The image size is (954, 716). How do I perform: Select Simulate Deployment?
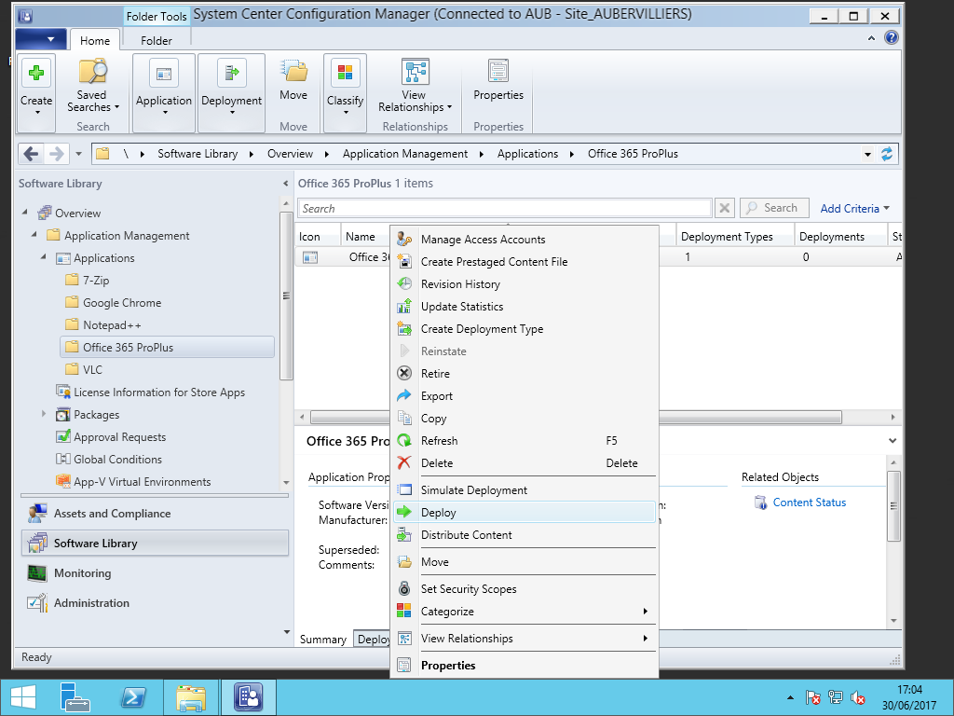(x=525, y=490)
